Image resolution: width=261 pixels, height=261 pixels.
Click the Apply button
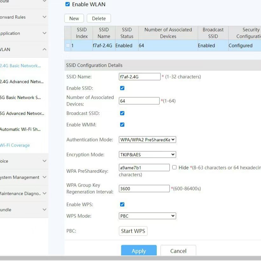[139, 251]
